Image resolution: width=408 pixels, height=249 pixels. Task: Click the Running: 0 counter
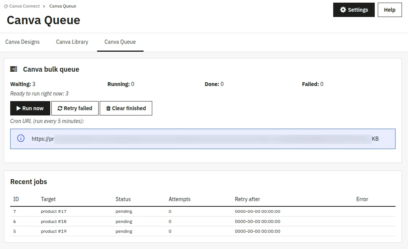click(121, 84)
